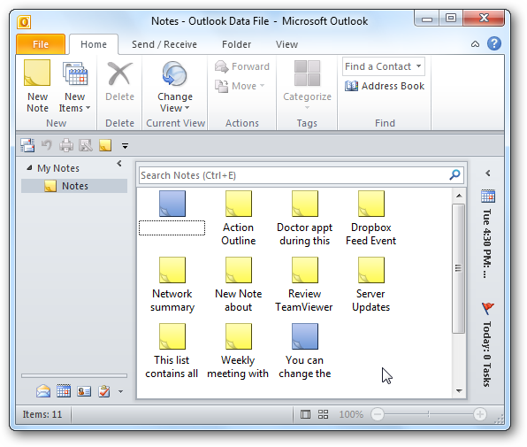This screenshot has width=527, height=447.
Task: Click the fourth quick access toolbar icon
Action: (86, 145)
